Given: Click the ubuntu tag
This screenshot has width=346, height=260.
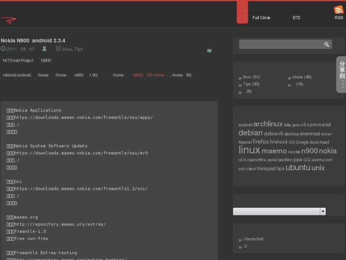Looking at the screenshot, I should (298, 167).
